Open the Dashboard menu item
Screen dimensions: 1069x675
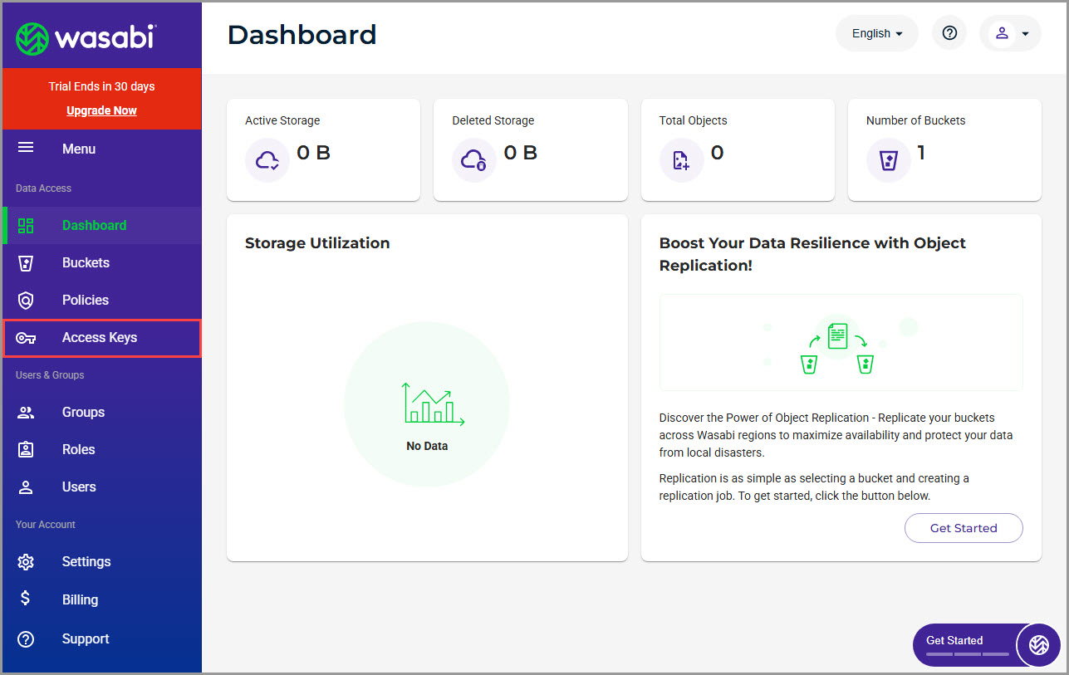pos(102,226)
